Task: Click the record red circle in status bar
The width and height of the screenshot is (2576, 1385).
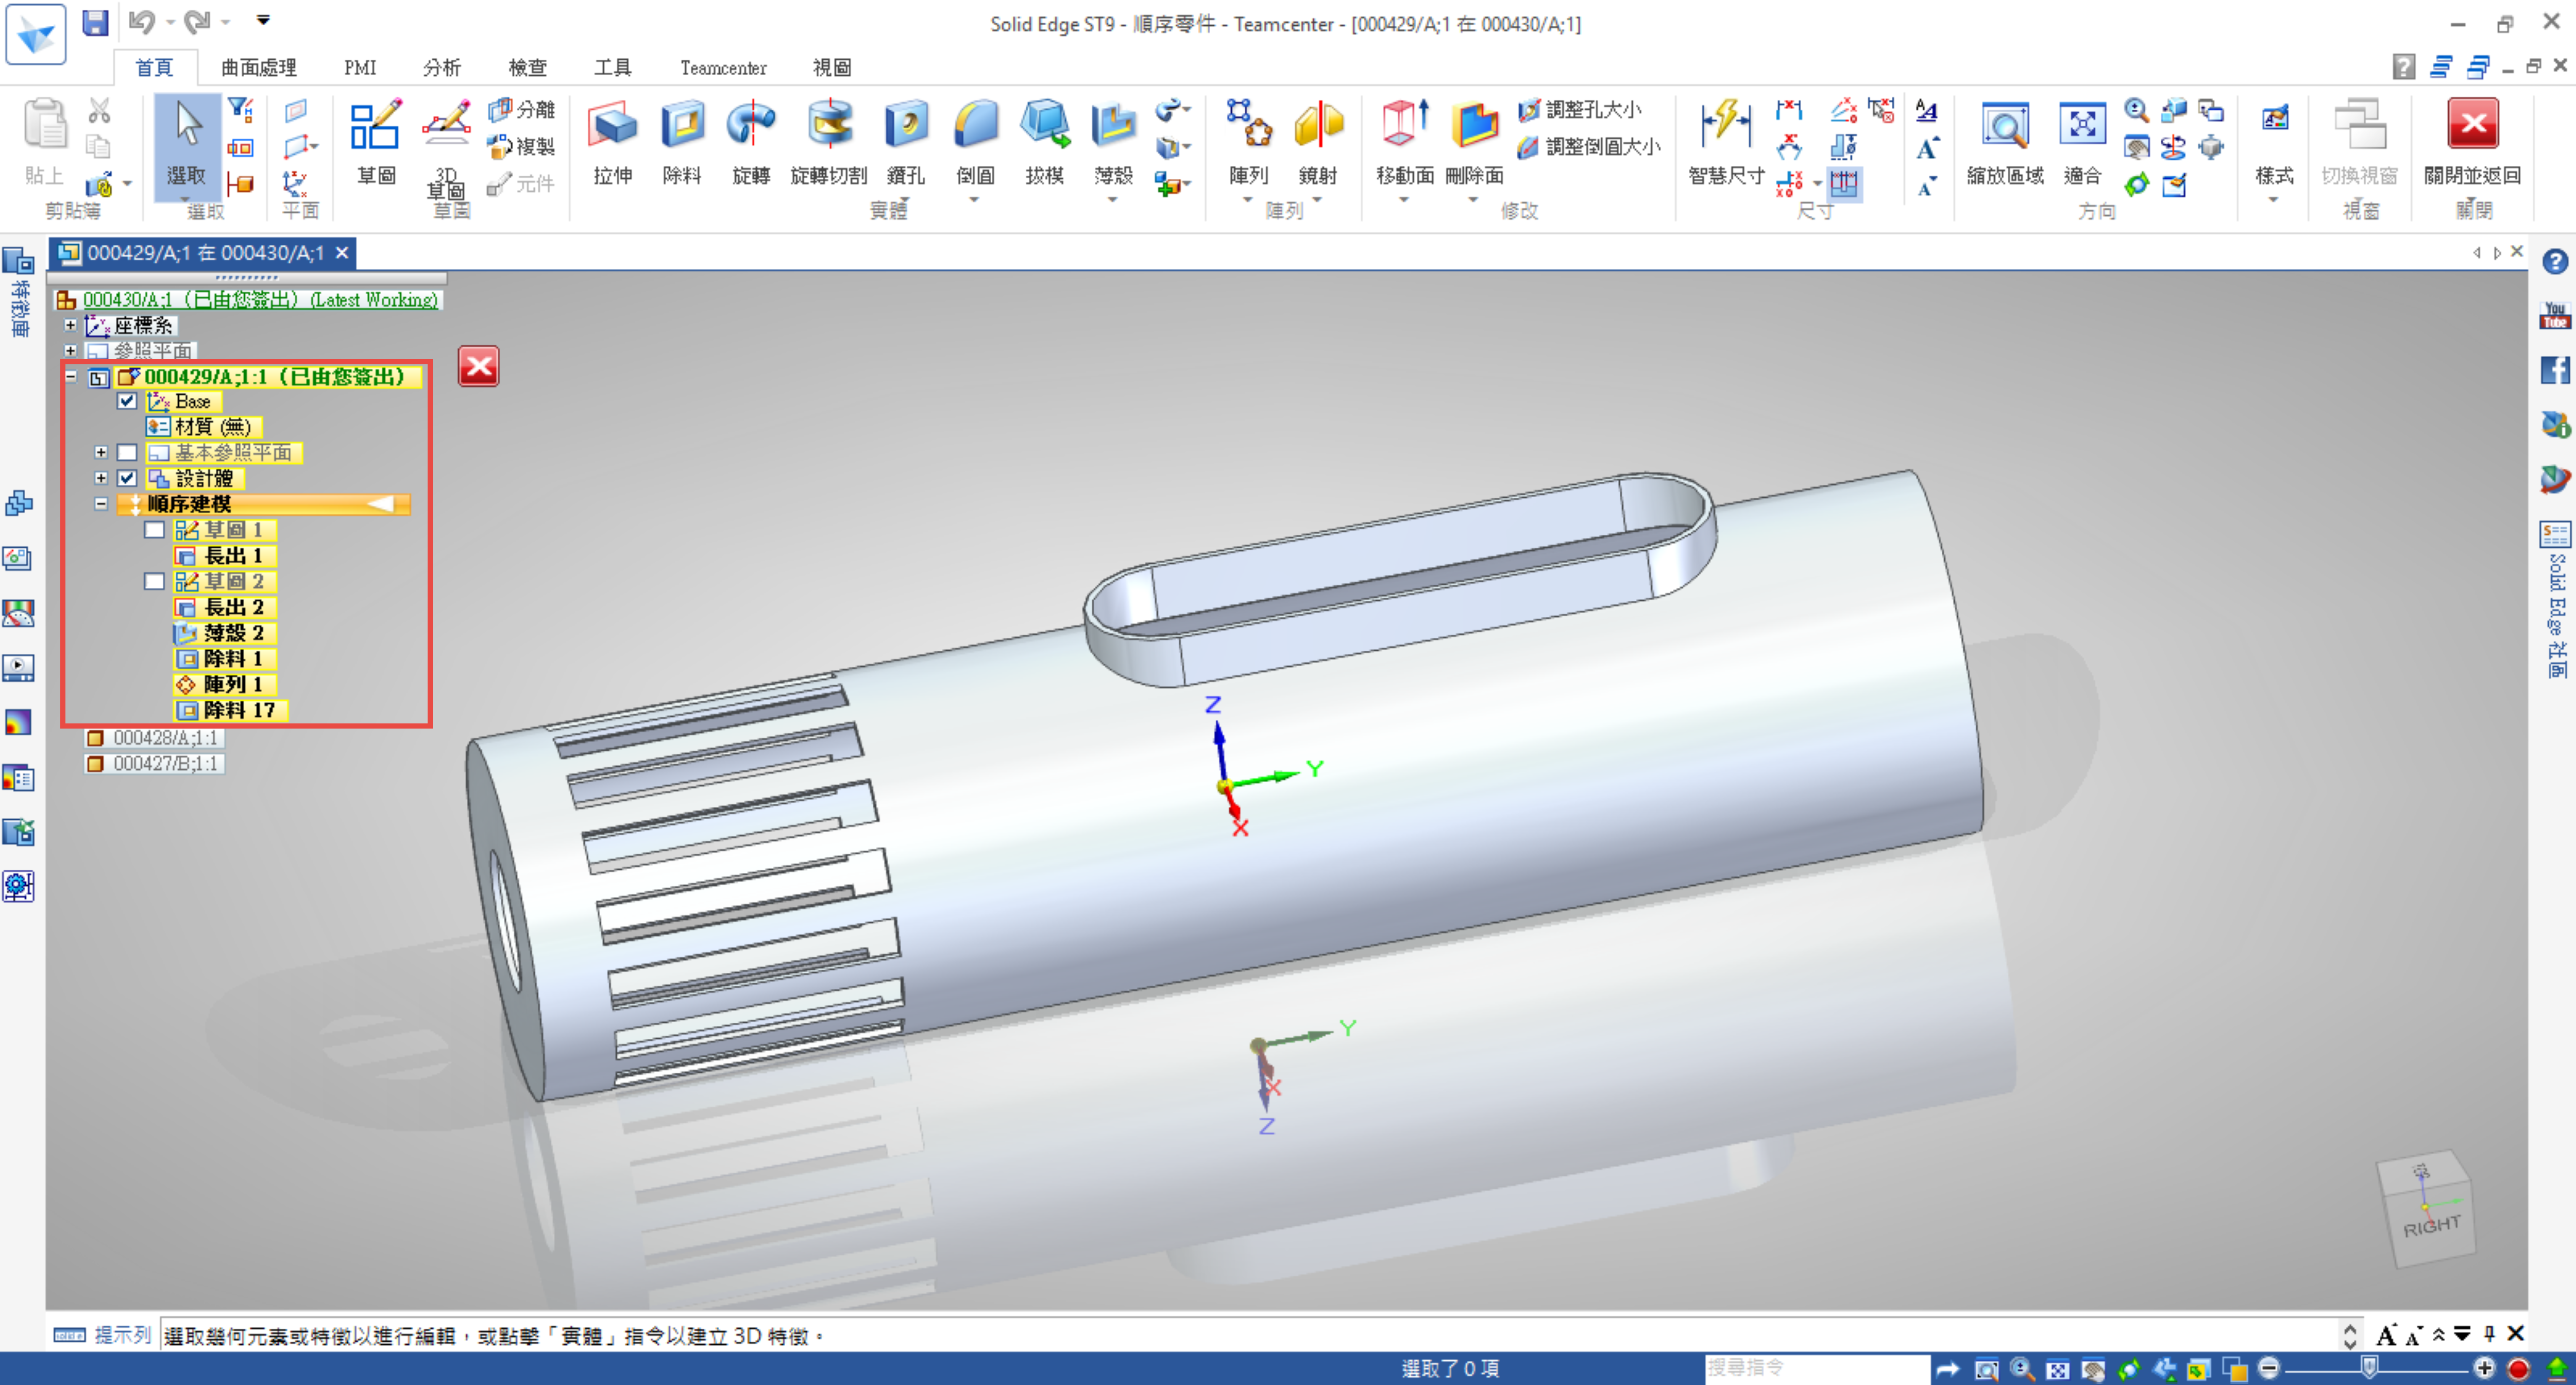Action: point(2518,1368)
